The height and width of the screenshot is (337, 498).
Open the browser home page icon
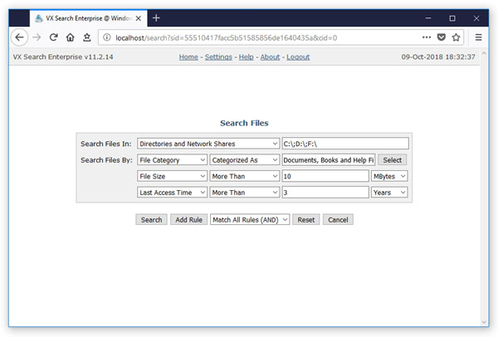tap(71, 37)
